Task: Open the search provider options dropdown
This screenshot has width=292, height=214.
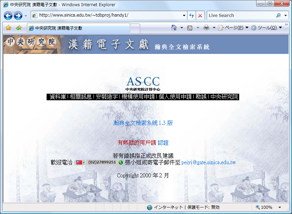Action: point(285,16)
